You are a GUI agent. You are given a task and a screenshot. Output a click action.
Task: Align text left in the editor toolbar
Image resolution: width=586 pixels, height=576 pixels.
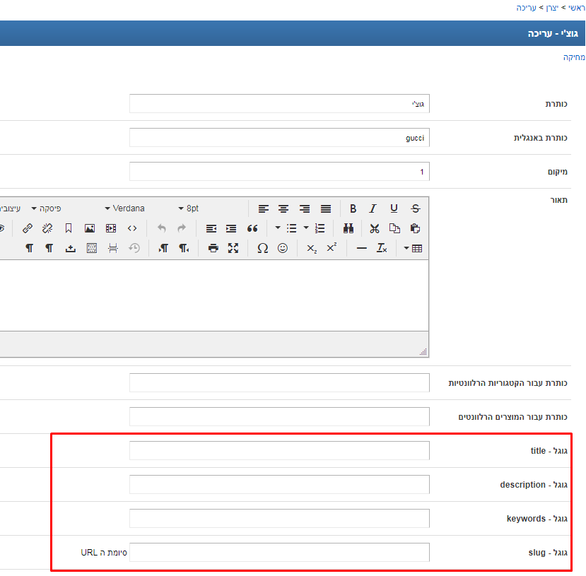[x=264, y=208]
